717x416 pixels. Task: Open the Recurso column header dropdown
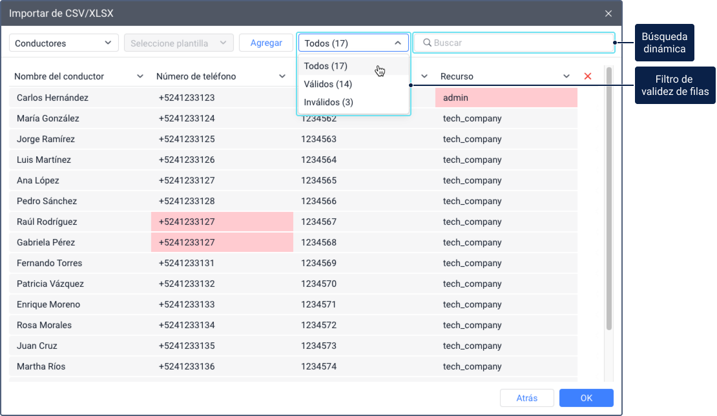click(x=566, y=76)
